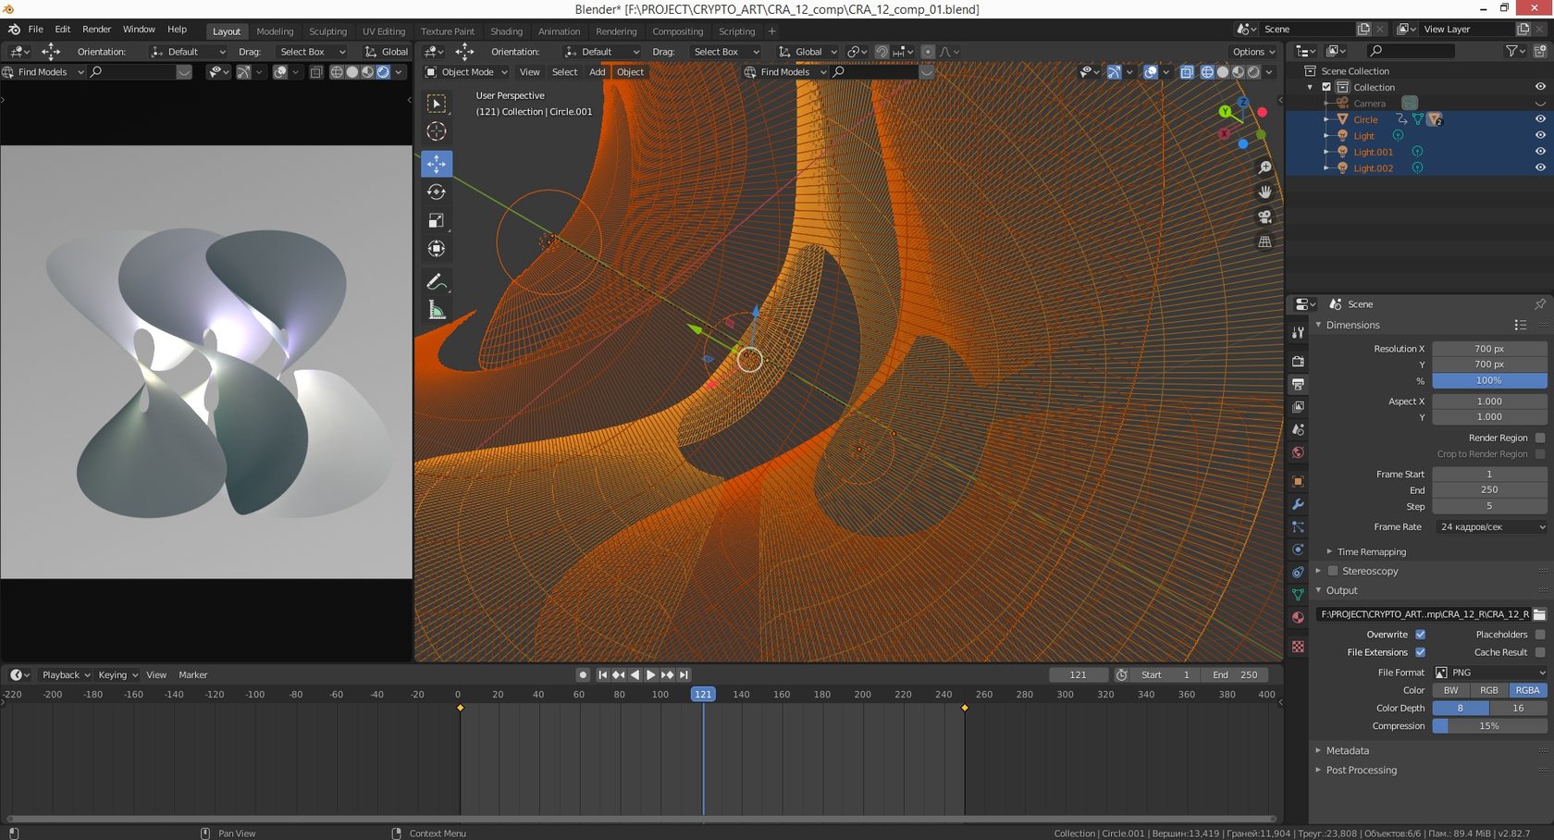1554x840 pixels.
Task: Select the Rotate tool
Action: [437, 192]
